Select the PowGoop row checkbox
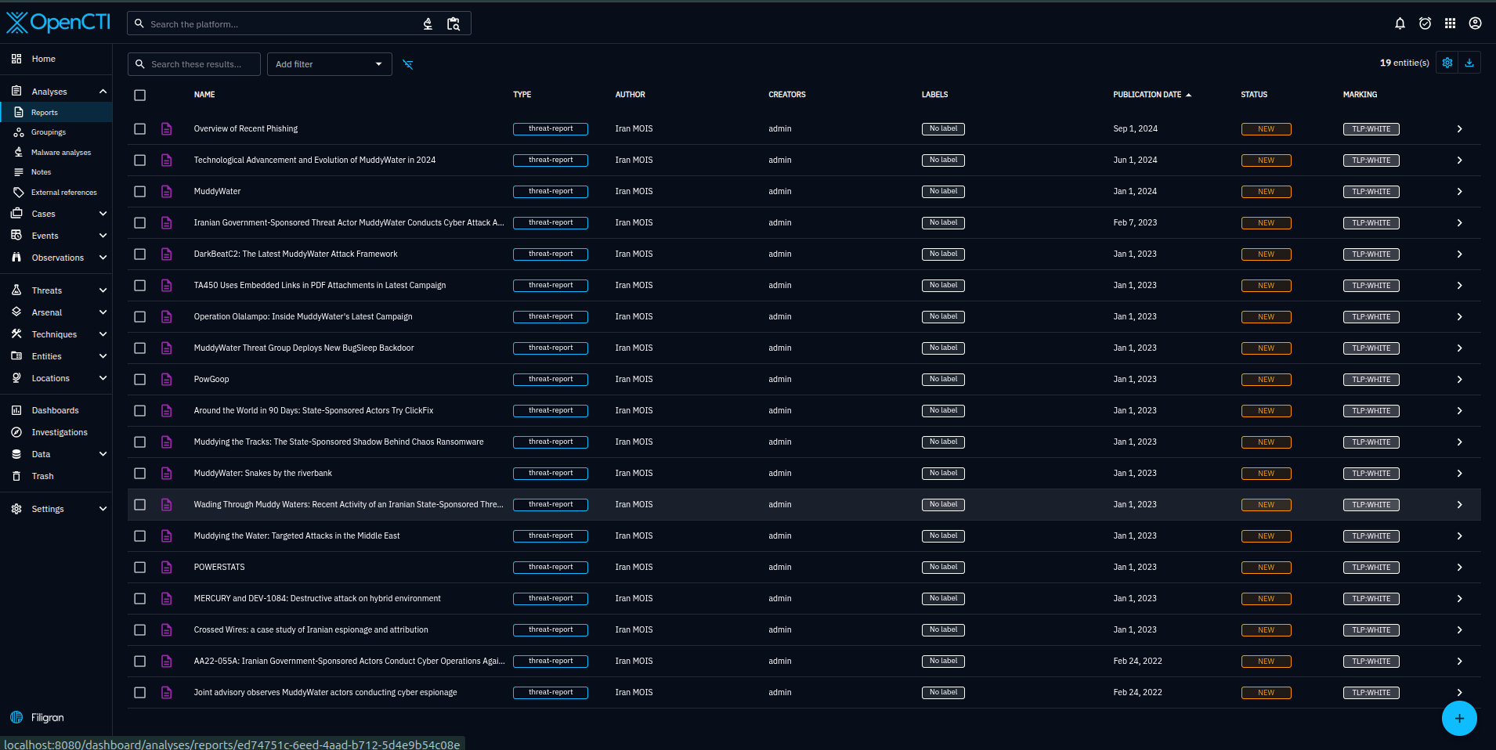Screen dimensions: 1496x750 click(140, 379)
